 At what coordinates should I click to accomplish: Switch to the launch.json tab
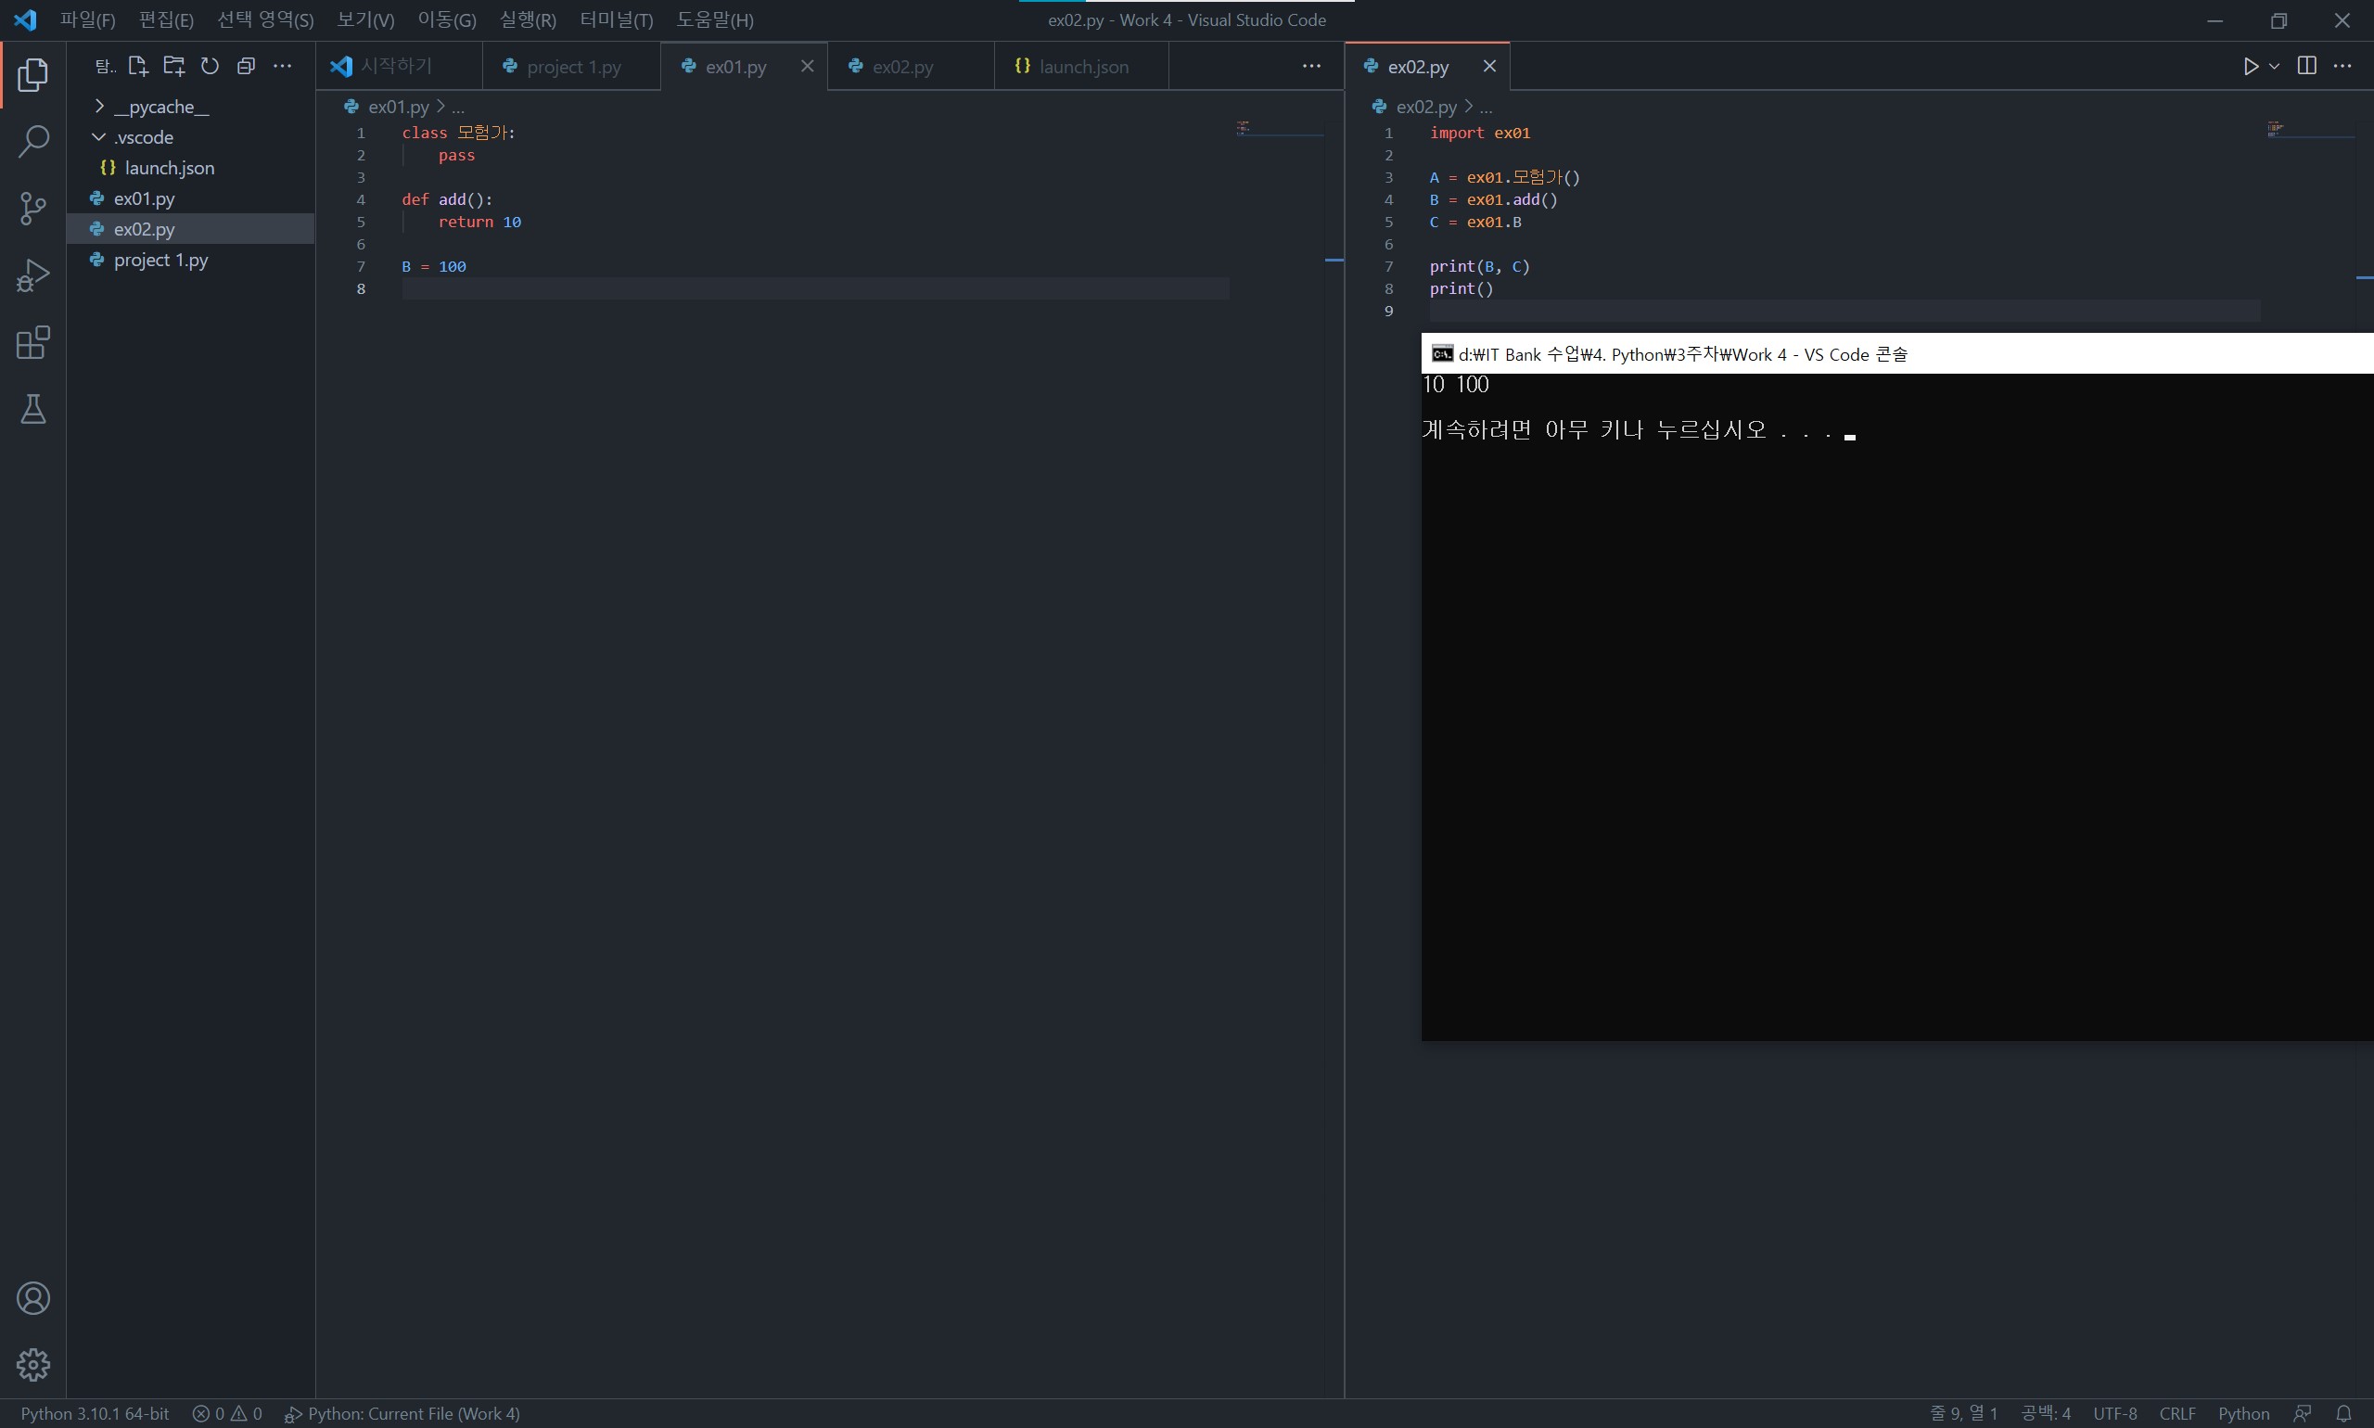pos(1082,67)
